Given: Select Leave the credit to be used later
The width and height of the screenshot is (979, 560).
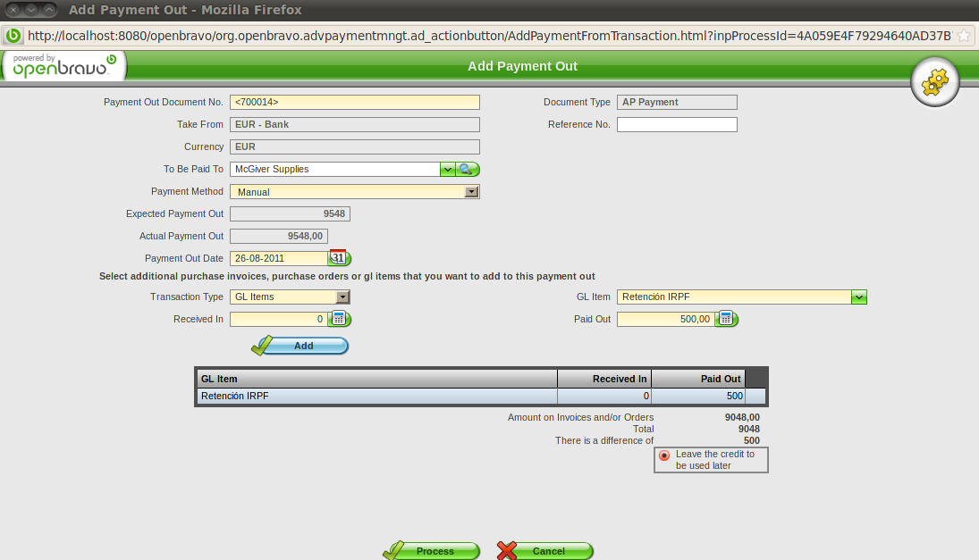Looking at the screenshot, I should point(664,456).
